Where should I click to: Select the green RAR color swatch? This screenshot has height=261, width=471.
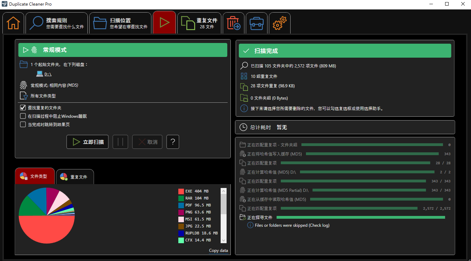click(181, 198)
